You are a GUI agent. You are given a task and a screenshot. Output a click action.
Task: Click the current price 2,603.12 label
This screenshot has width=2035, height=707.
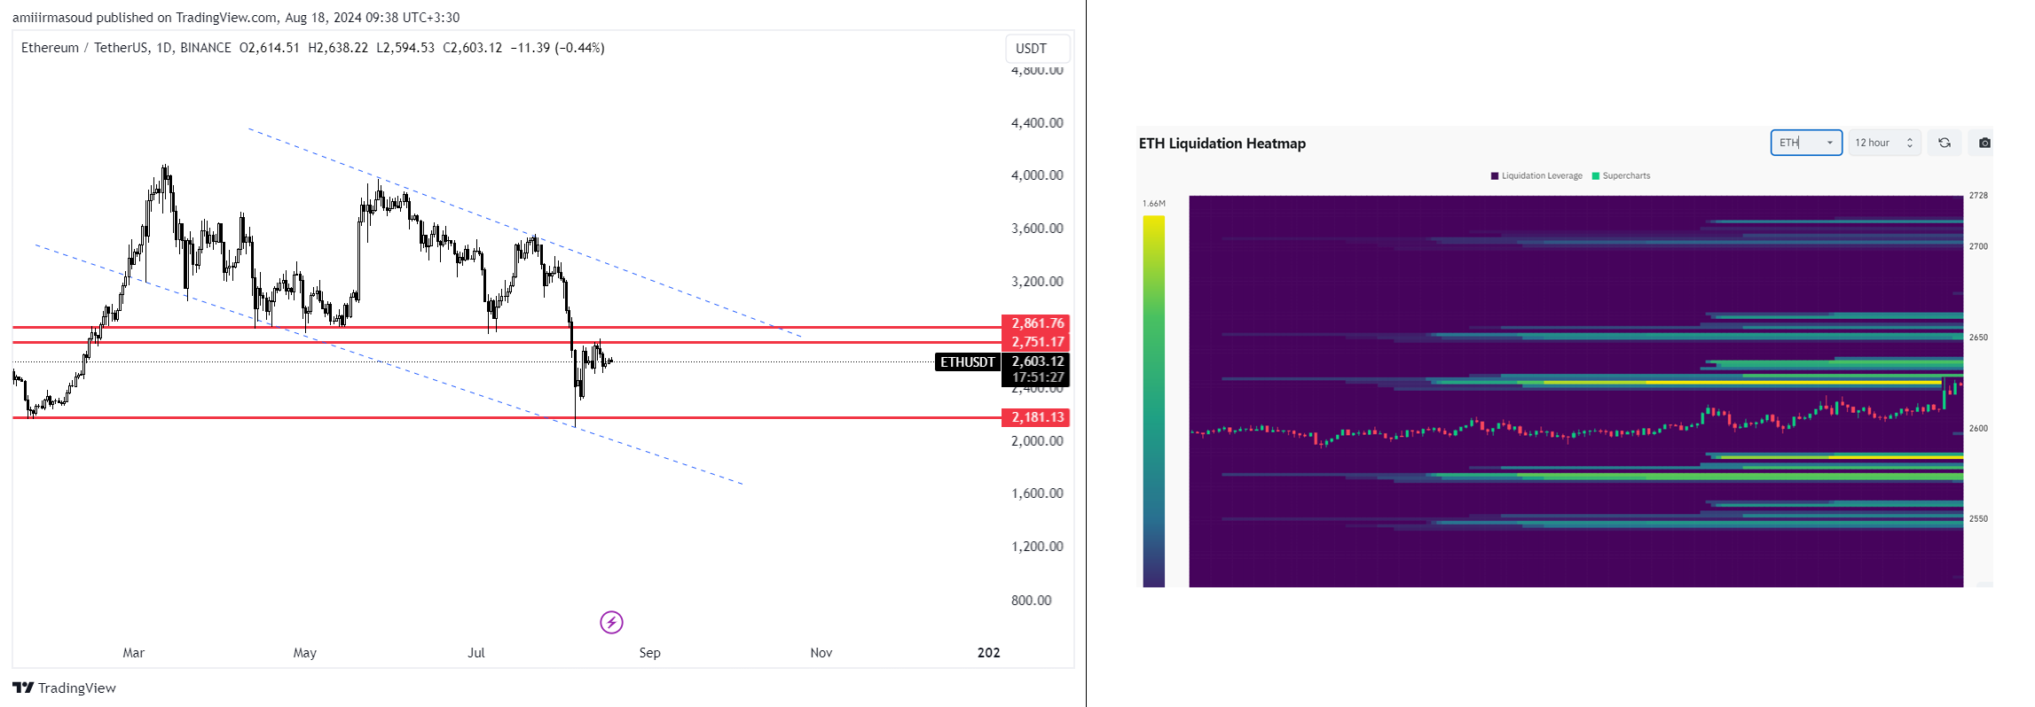coord(1035,361)
